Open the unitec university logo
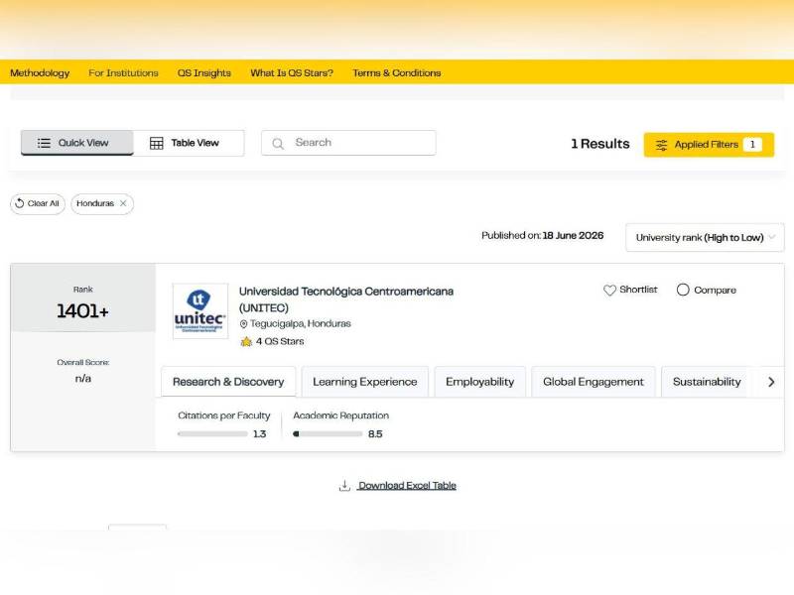 (200, 311)
